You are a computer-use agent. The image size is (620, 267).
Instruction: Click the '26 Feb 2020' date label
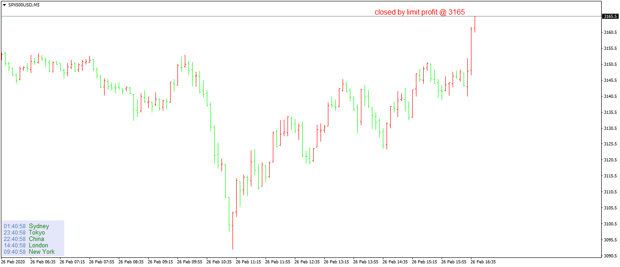[x=13, y=262]
